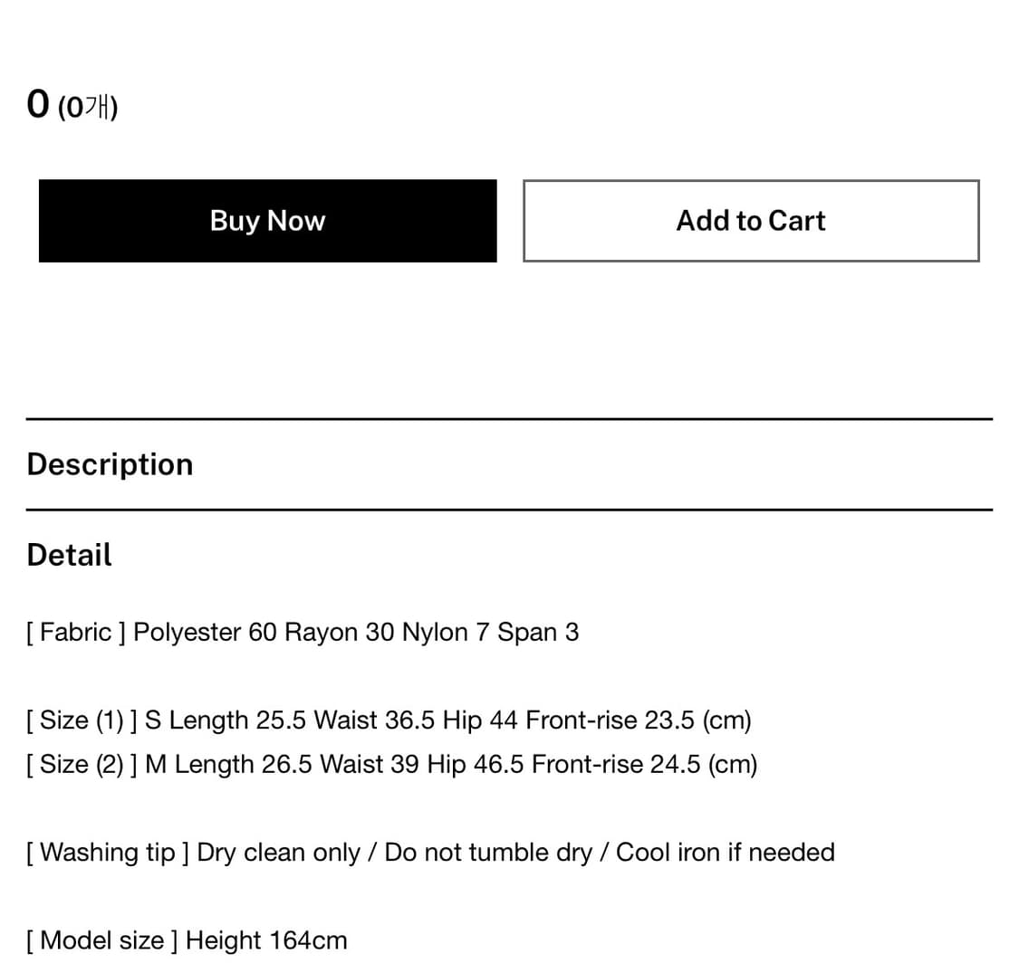Click the "Height 164cm" text

266,940
